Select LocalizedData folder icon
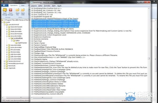 click(x=12, y=38)
